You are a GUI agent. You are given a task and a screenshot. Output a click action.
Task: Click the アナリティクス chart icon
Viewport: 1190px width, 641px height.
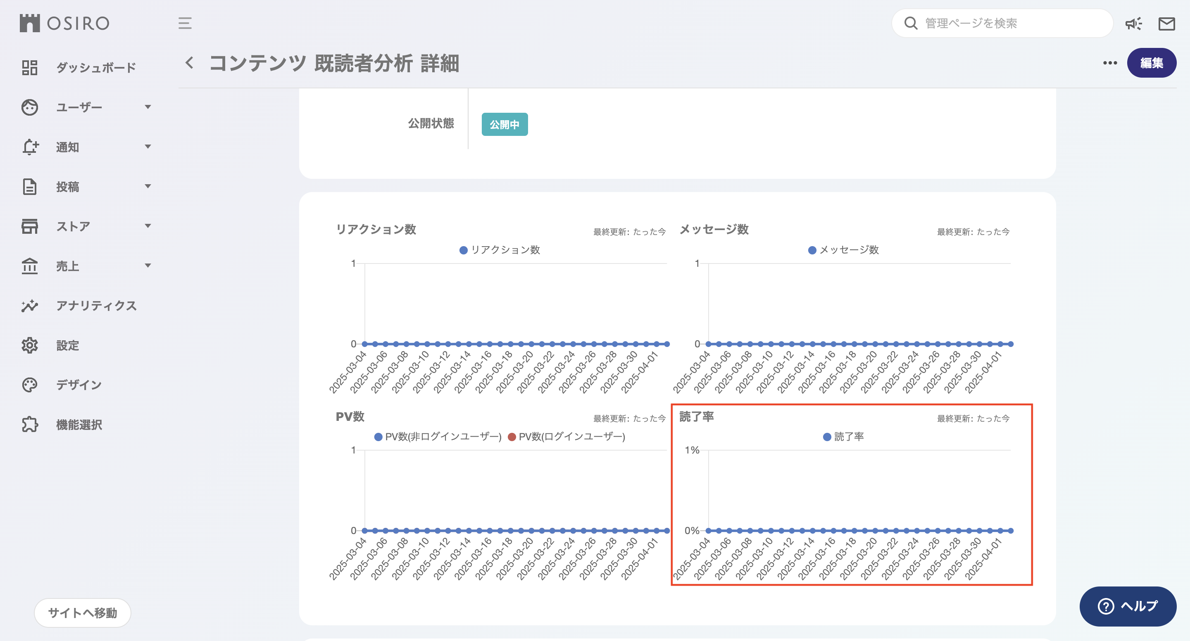[x=30, y=306]
